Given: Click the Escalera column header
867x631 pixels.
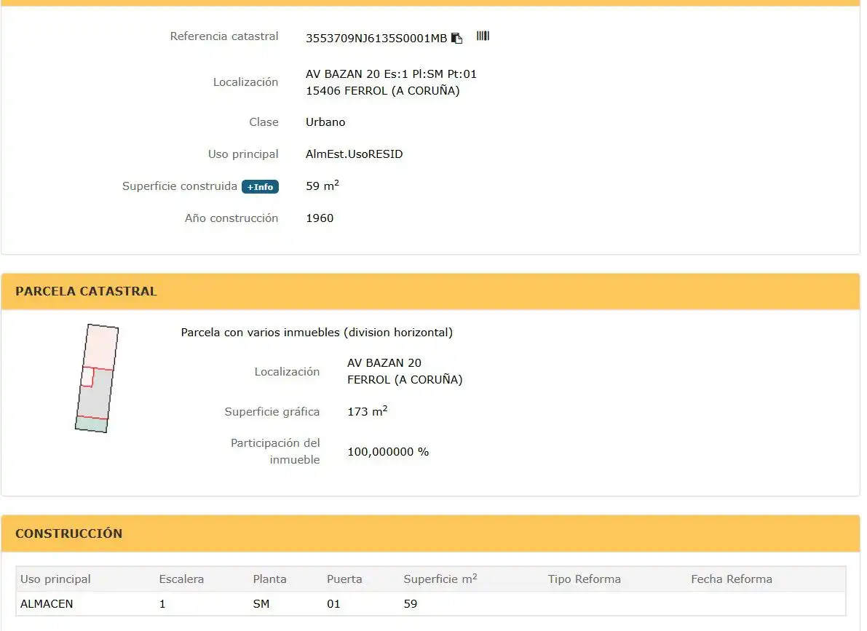Looking at the screenshot, I should pyautogui.click(x=181, y=579).
